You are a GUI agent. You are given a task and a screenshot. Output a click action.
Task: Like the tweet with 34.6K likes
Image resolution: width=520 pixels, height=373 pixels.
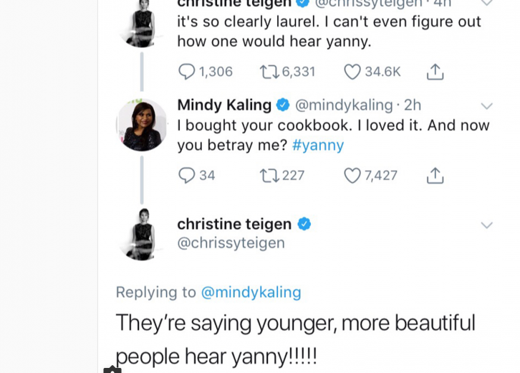352,72
